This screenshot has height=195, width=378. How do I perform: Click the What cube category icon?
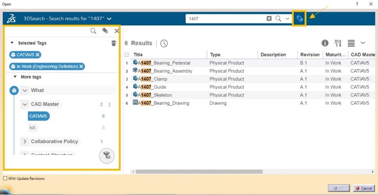14,91
